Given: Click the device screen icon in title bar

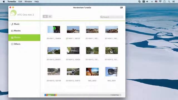Looking at the screenshot, I should (x=121, y=7).
